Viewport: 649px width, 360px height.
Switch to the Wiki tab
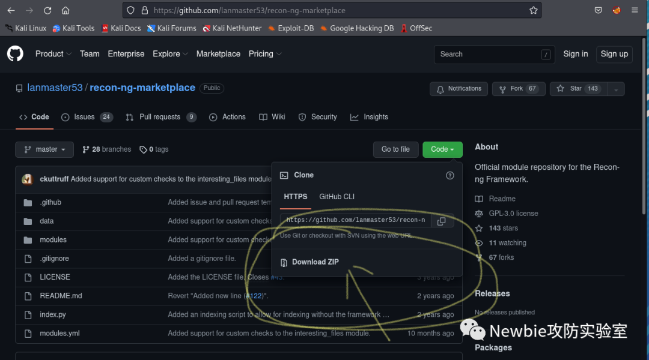272,117
